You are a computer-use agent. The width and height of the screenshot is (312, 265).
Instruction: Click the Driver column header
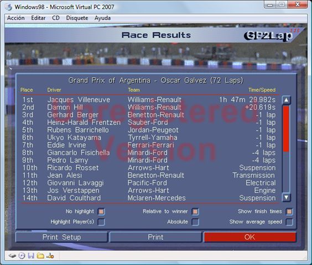coord(54,90)
